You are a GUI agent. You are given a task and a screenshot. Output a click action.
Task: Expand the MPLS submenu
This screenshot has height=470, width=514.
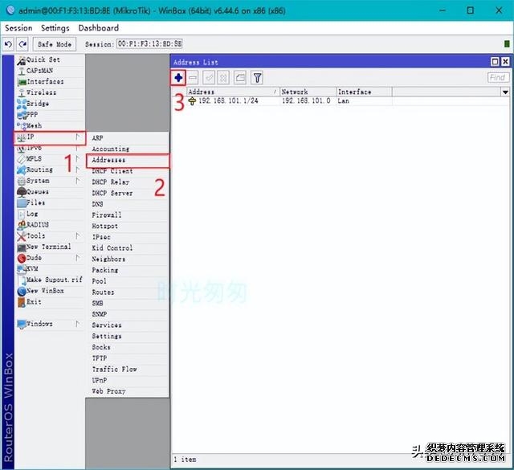pos(50,159)
